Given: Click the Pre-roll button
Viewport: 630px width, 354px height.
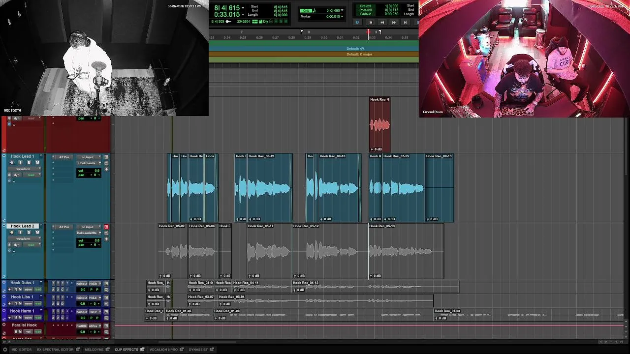Looking at the screenshot, I should (x=366, y=6).
